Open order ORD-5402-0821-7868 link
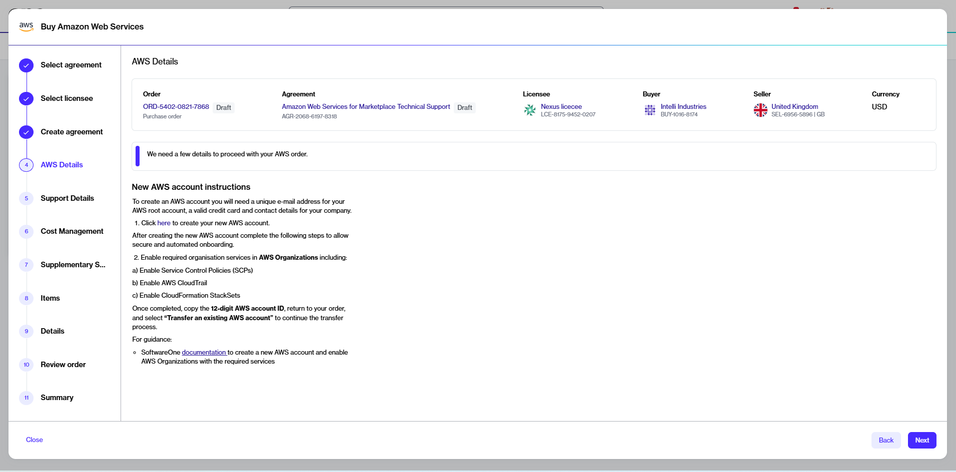This screenshot has width=956, height=472. tap(176, 107)
